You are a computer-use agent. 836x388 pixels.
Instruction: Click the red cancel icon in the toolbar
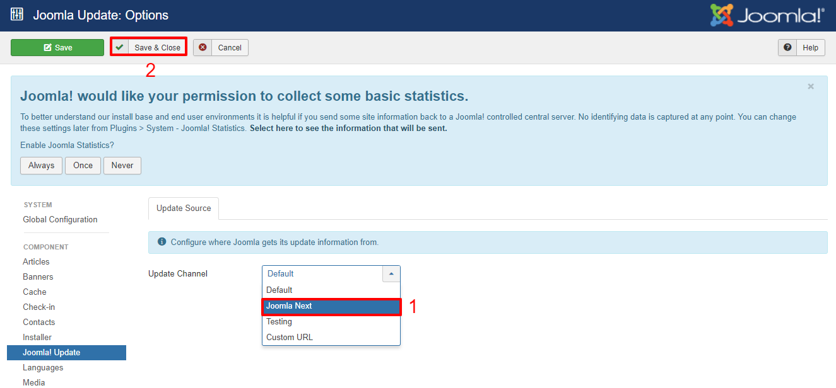tap(203, 47)
